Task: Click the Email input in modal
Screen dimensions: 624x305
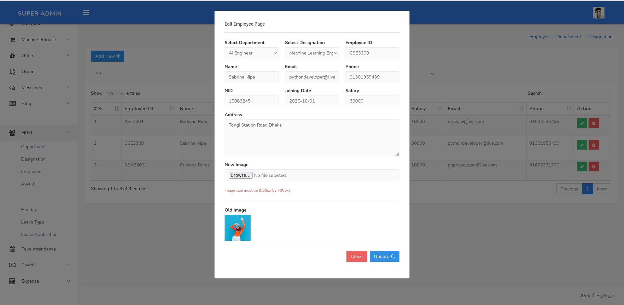Action: click(312, 77)
